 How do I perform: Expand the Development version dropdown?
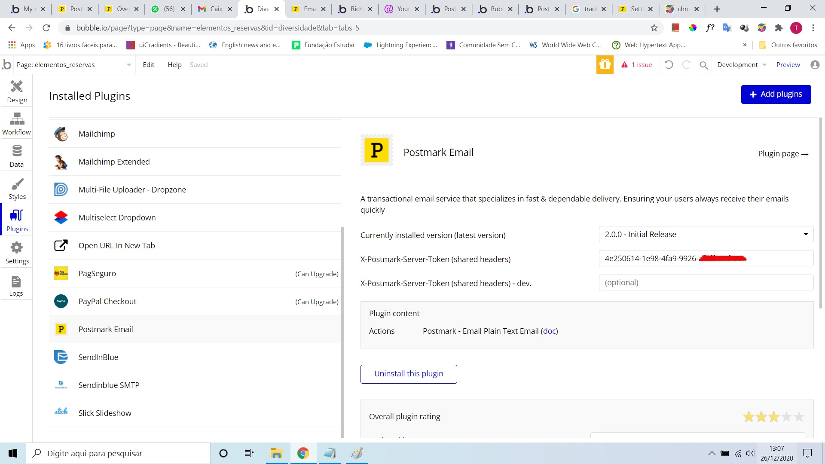coord(742,64)
